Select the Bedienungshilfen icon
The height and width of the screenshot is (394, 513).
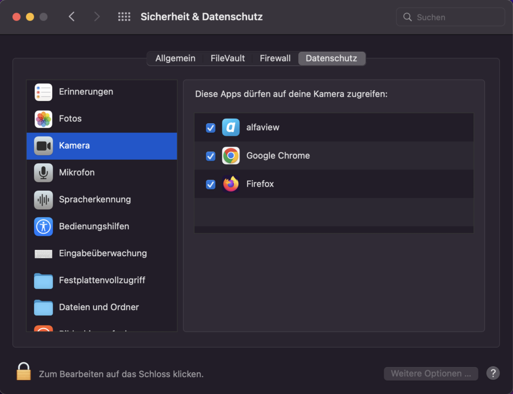43,226
